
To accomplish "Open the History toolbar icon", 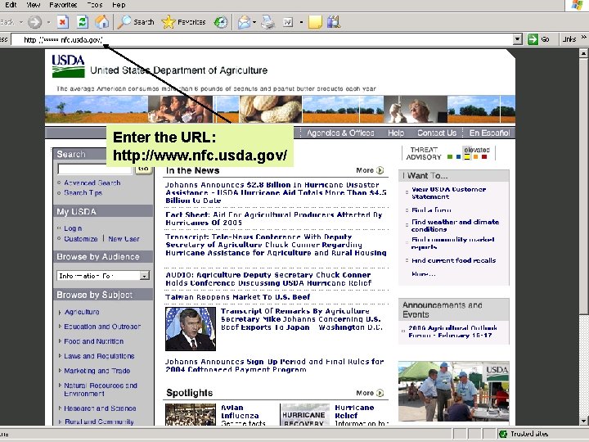I will [221, 22].
